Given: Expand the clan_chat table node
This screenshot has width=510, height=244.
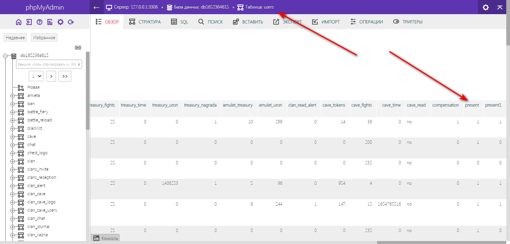Looking at the screenshot, I should (x=12, y=219).
